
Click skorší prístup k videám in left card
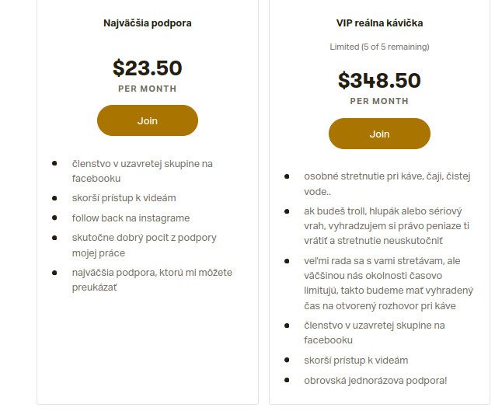pyautogui.click(x=124, y=198)
